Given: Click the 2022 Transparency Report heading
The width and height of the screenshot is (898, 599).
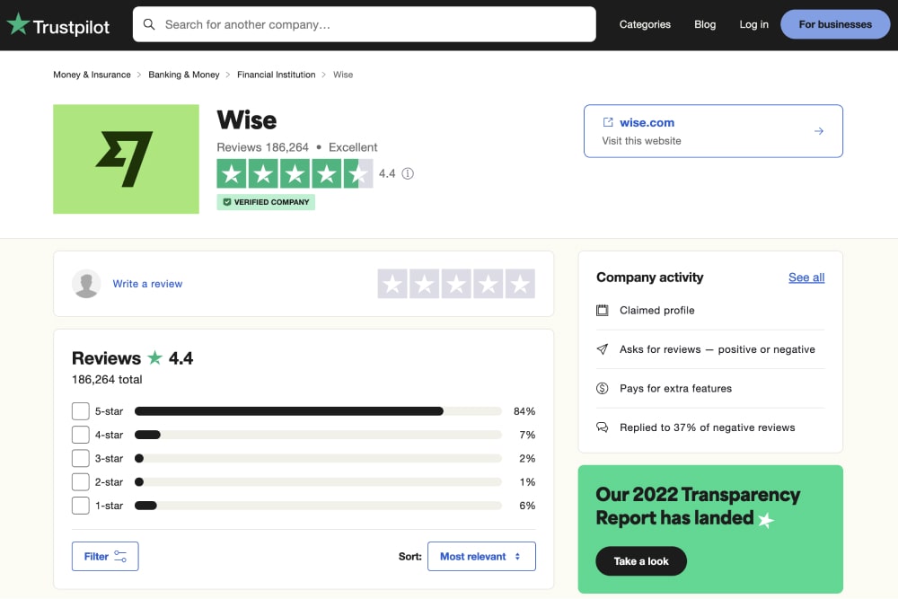Looking at the screenshot, I should [x=698, y=507].
